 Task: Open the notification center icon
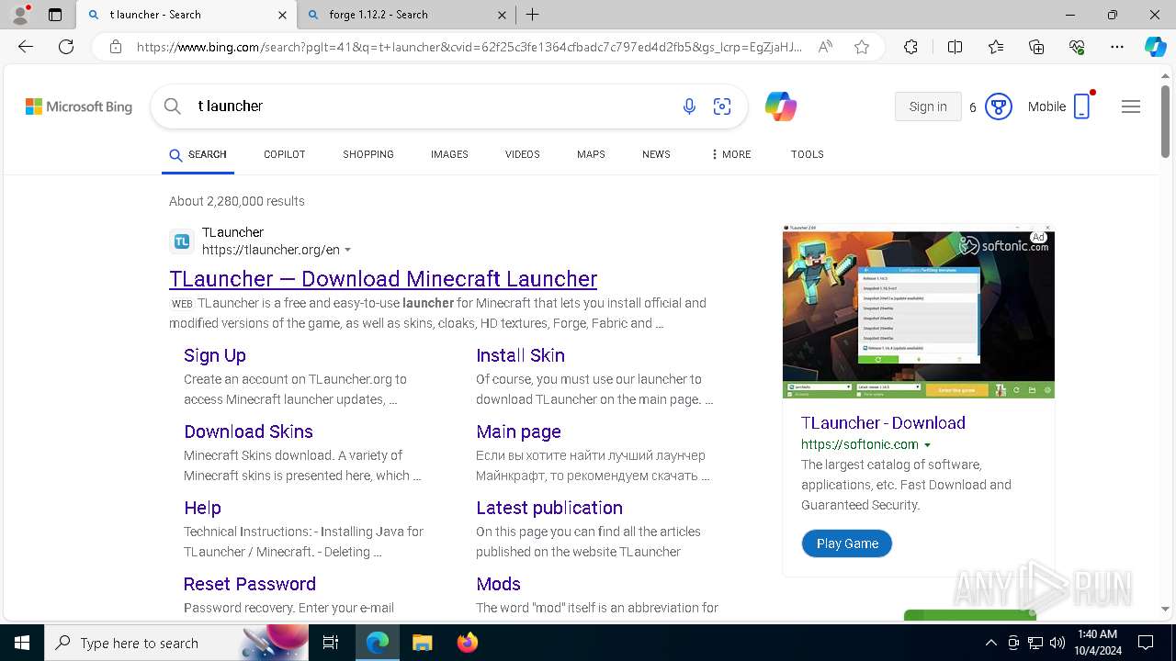(1146, 643)
